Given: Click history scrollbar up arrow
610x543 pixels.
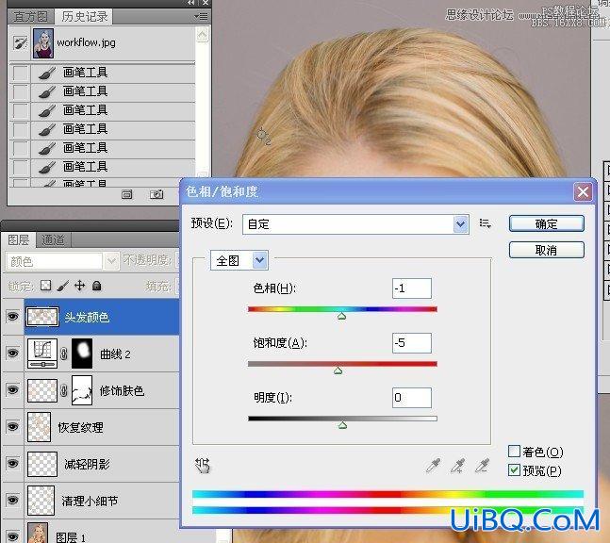Looking at the screenshot, I should coord(203,35).
